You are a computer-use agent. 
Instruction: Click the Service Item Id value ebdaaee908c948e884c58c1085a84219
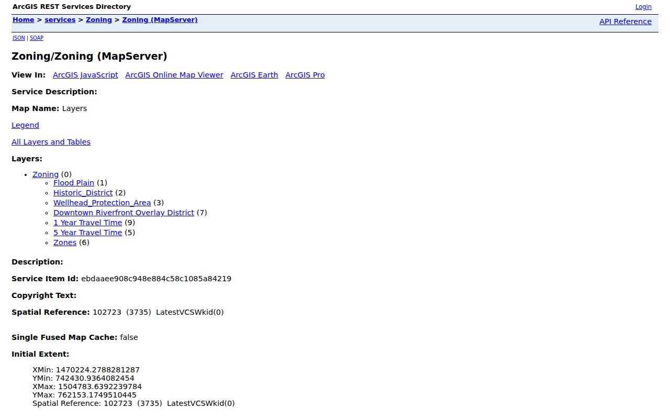pos(156,279)
